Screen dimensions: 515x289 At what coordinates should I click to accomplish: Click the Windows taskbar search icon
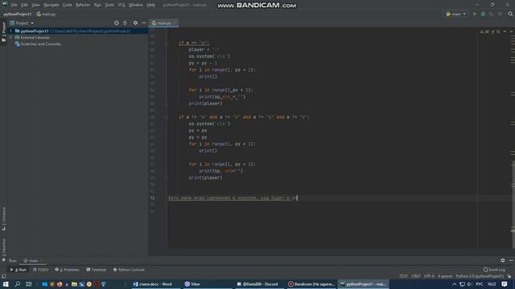click(x=17, y=284)
